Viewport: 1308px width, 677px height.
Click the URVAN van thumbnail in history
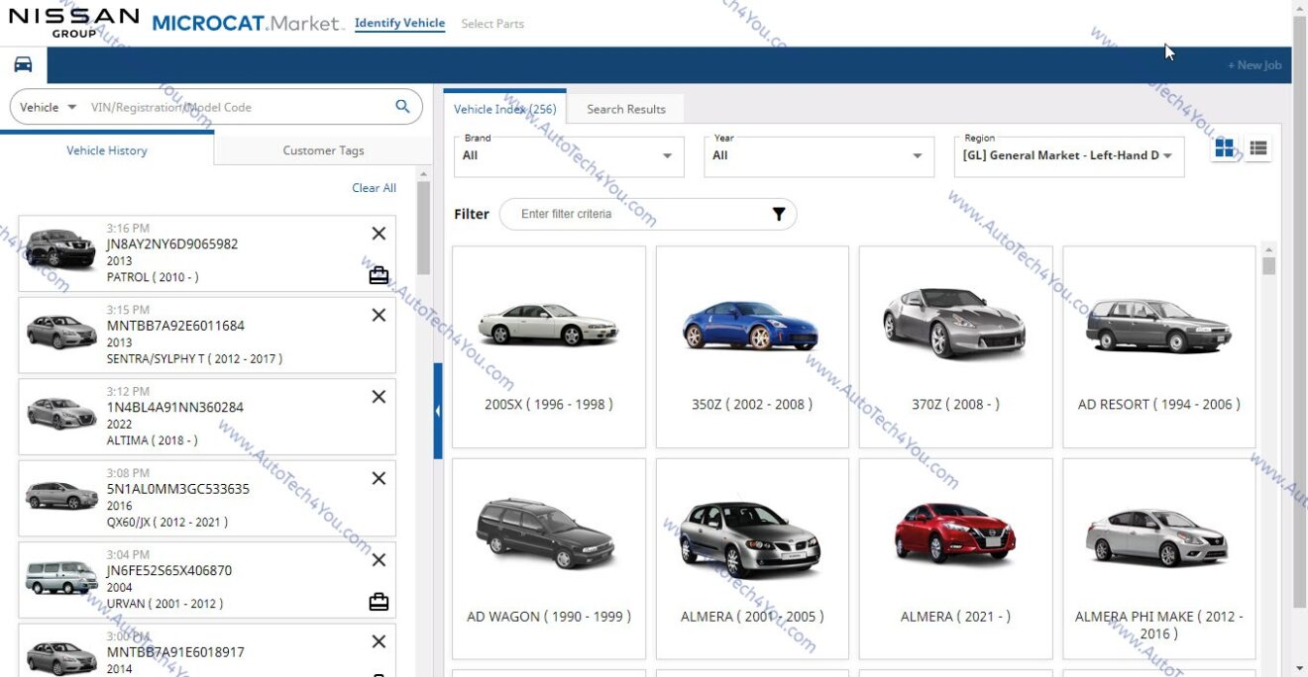(61, 577)
